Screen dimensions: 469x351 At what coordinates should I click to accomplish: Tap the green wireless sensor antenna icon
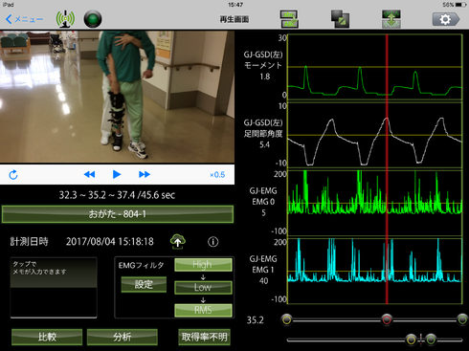pyautogui.click(x=65, y=19)
